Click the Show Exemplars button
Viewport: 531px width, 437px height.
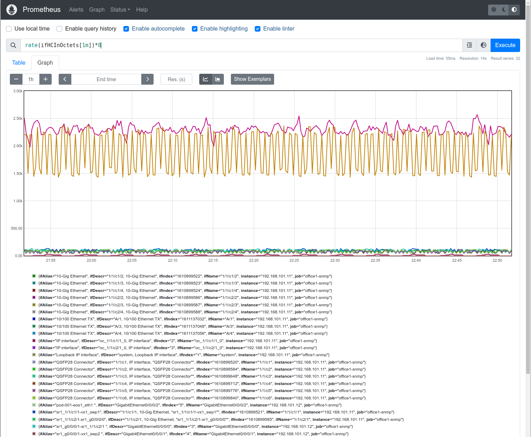252,79
